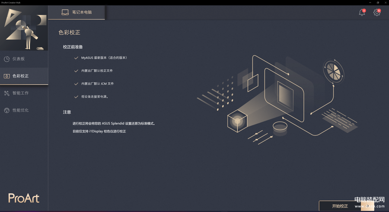Click the i1Display 校色仪 note line
The height and width of the screenshot is (212, 389).
(99, 132)
